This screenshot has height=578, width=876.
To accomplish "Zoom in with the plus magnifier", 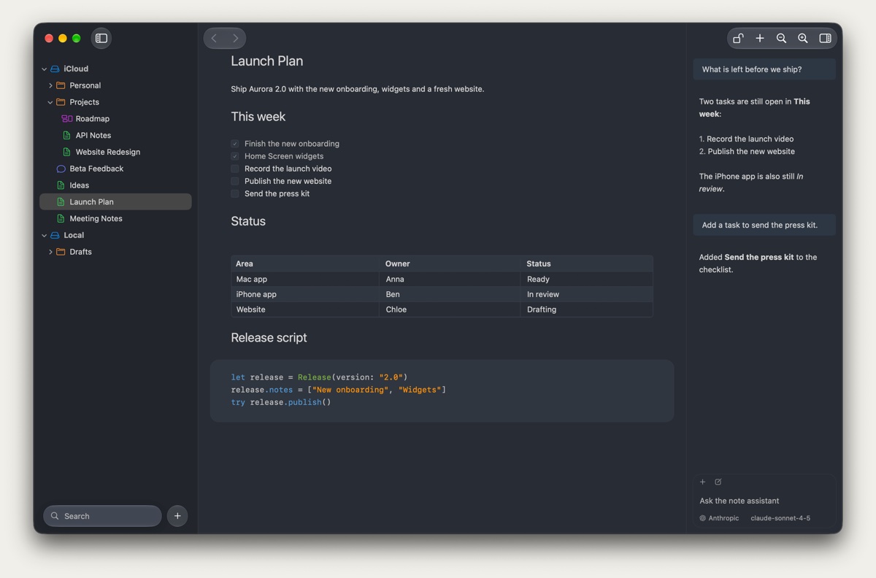I will (803, 38).
